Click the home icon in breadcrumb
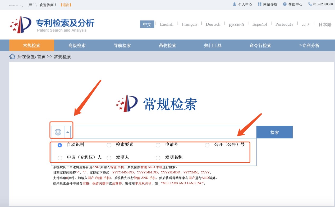335x207 pixels. 12,56
